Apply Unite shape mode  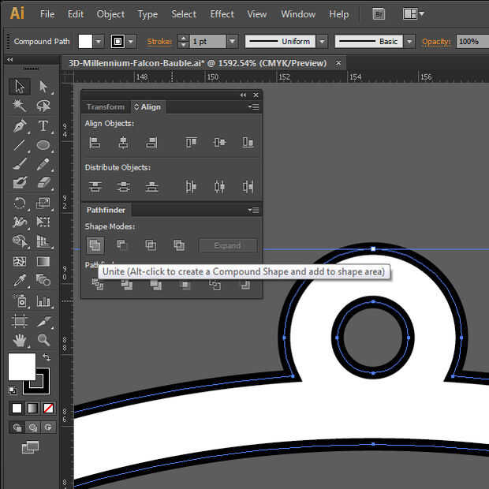(x=95, y=245)
